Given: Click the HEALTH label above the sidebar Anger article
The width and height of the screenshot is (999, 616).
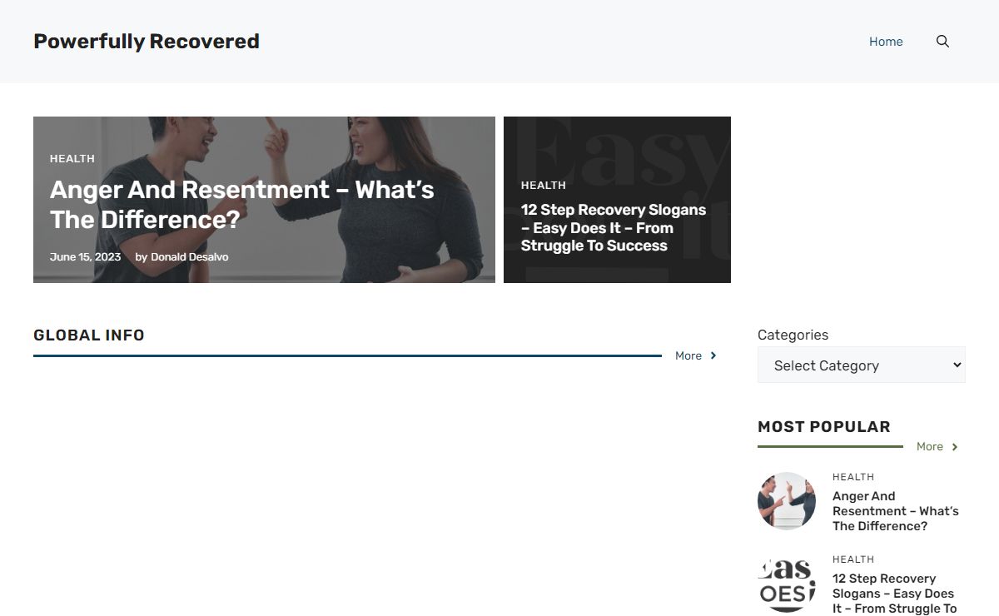Looking at the screenshot, I should tap(853, 478).
